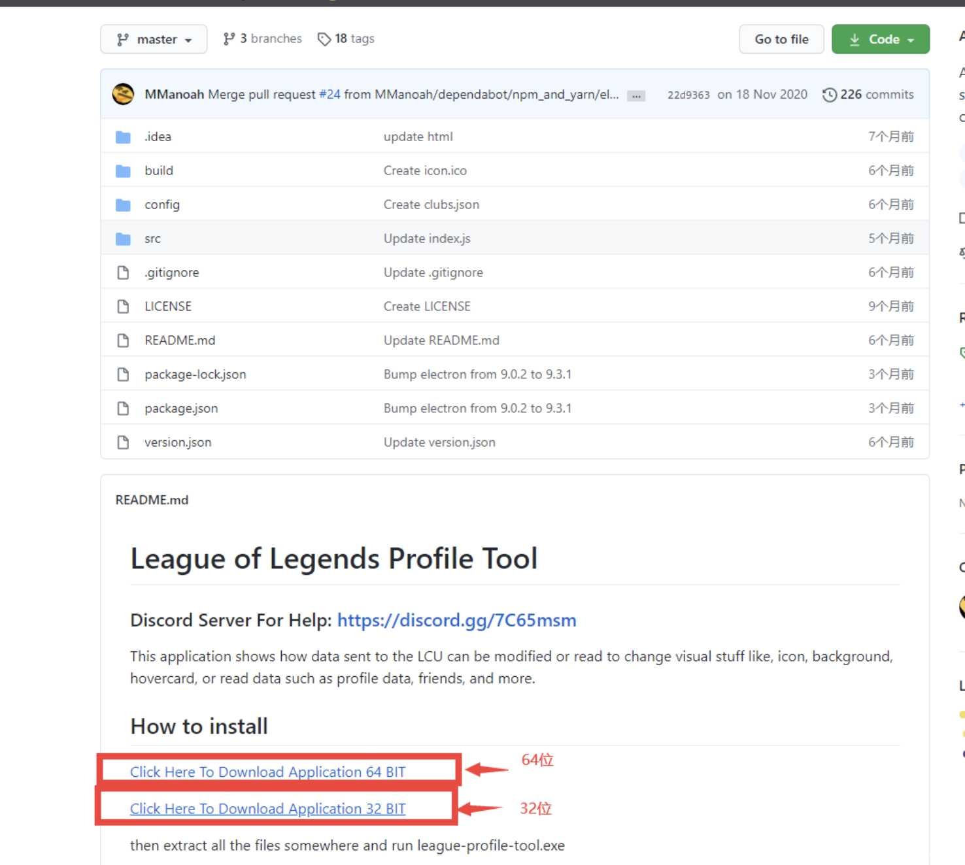Open the 'update html' commit message
Image resolution: width=965 pixels, height=865 pixels.
[418, 137]
